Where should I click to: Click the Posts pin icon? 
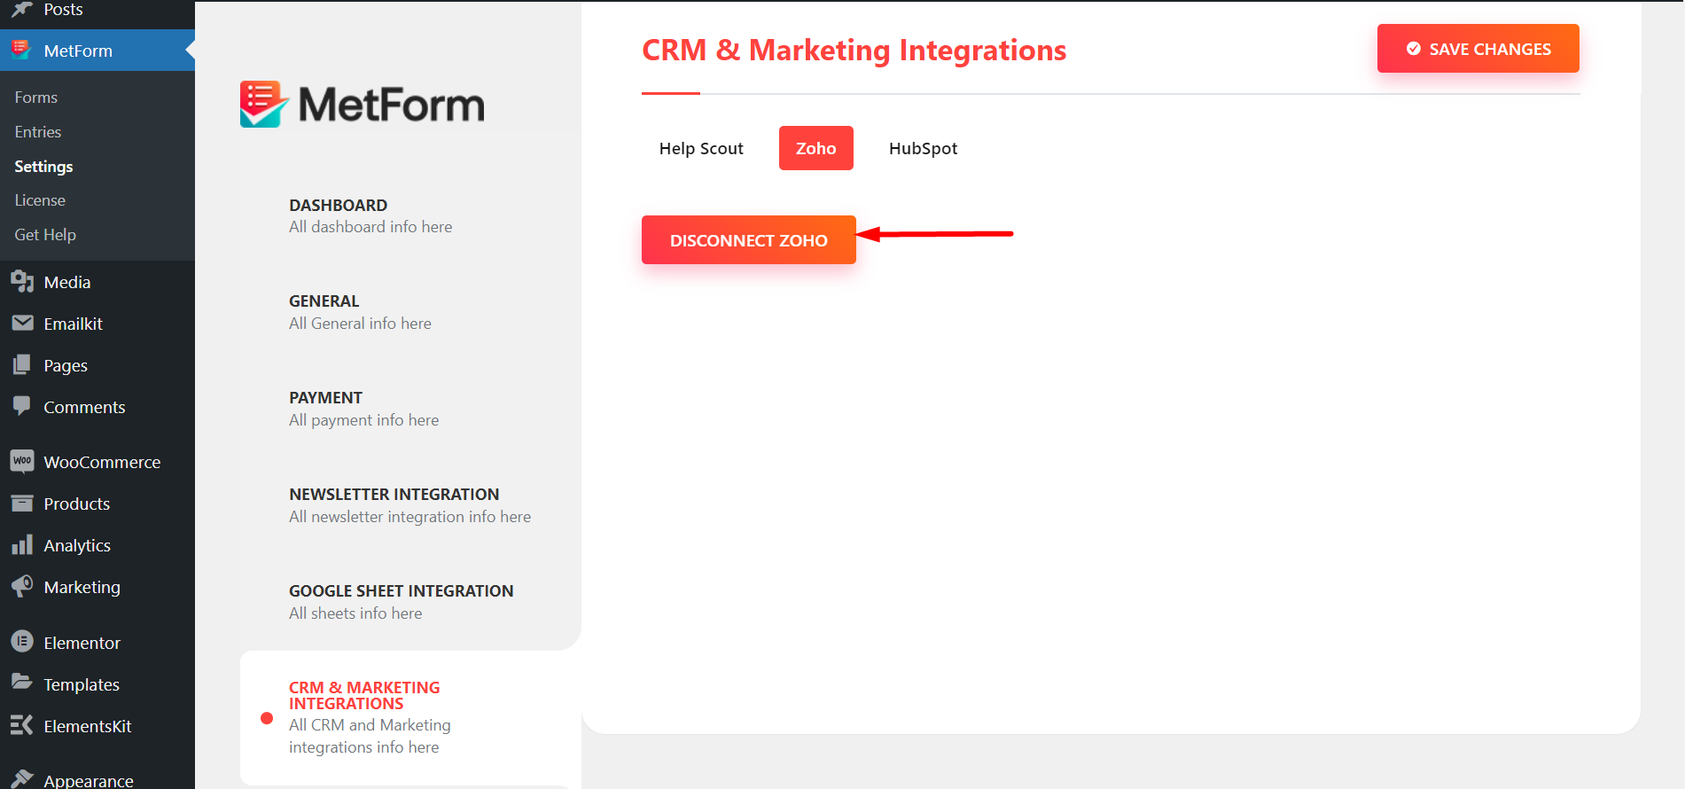(x=22, y=9)
